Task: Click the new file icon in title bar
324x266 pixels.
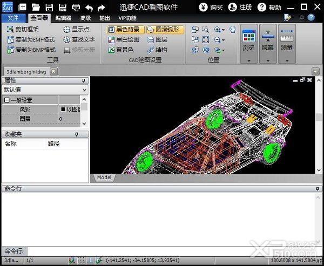Action: tap(22, 7)
